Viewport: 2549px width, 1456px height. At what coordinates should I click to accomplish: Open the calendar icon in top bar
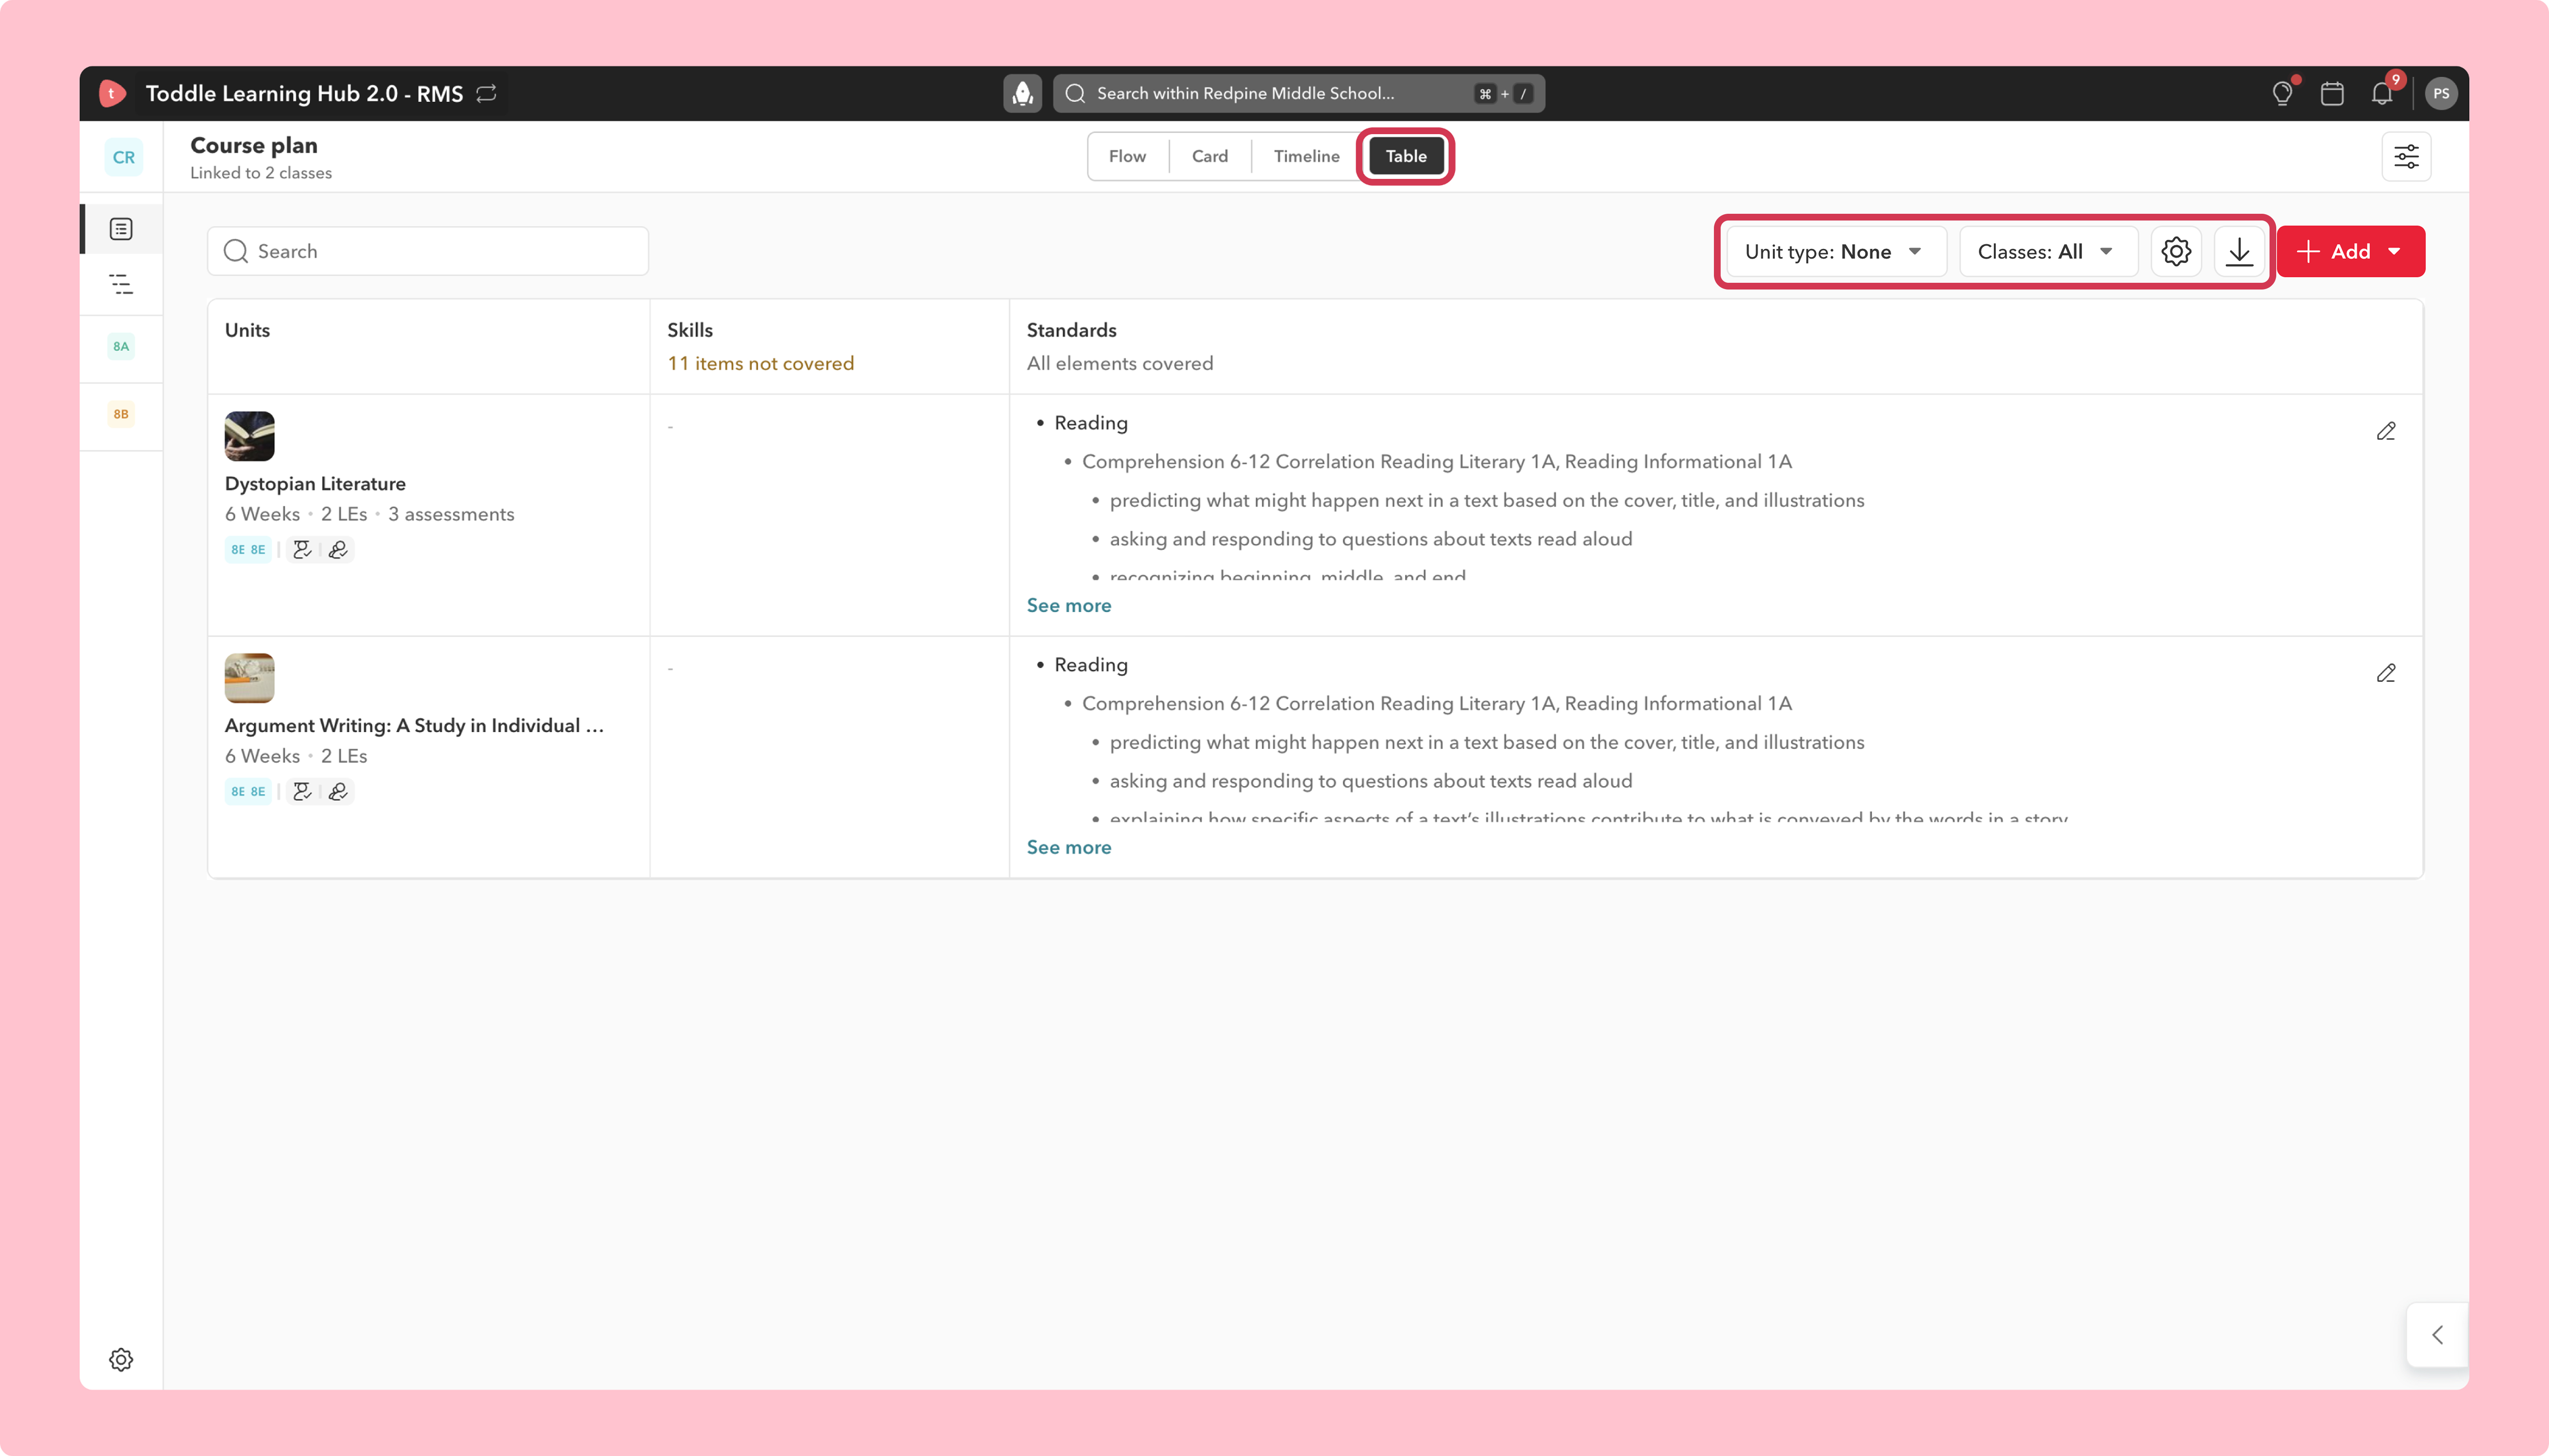(x=2332, y=93)
